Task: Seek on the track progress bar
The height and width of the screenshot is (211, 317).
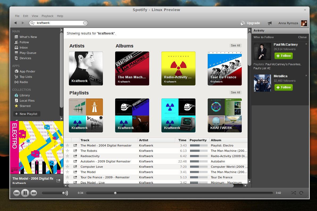Action: click(179, 193)
